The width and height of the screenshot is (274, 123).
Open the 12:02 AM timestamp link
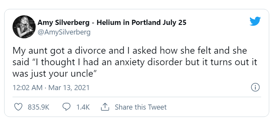coord(27,88)
